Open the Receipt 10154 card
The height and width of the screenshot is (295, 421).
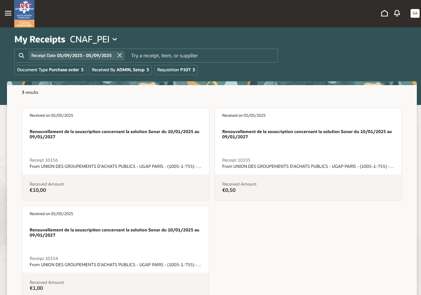click(x=115, y=251)
